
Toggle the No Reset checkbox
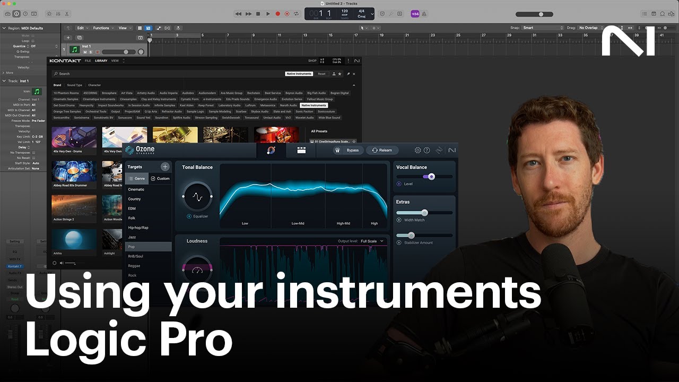pos(33,158)
